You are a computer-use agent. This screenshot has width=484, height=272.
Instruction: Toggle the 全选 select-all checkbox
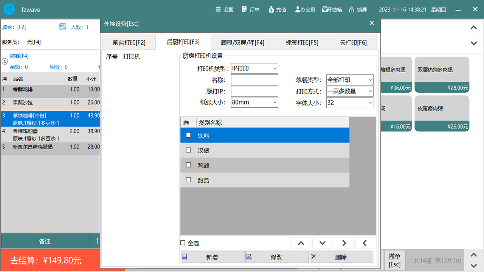tap(183, 243)
